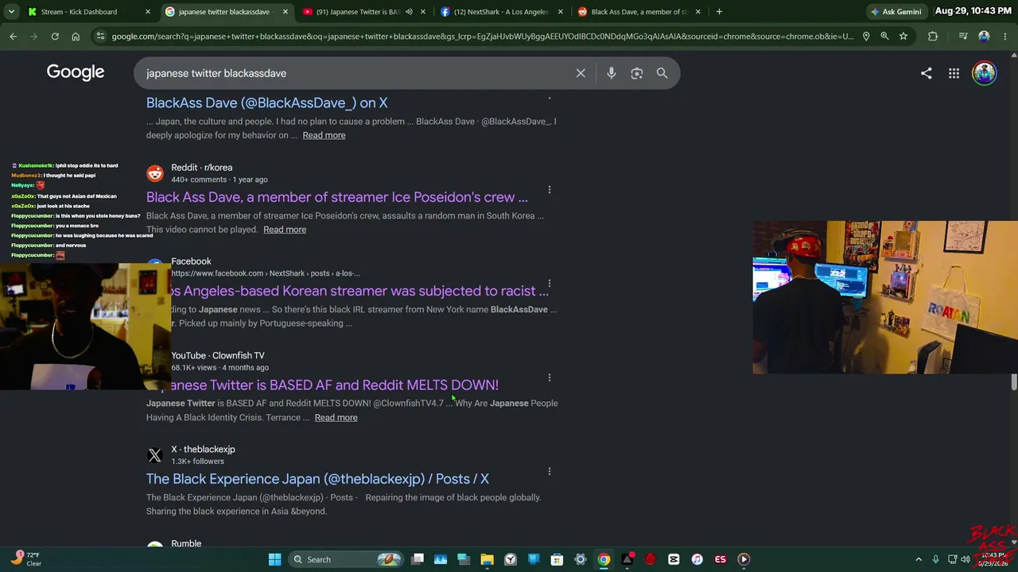Open the Chrome extensions menu
The height and width of the screenshot is (572, 1018).
(x=933, y=36)
